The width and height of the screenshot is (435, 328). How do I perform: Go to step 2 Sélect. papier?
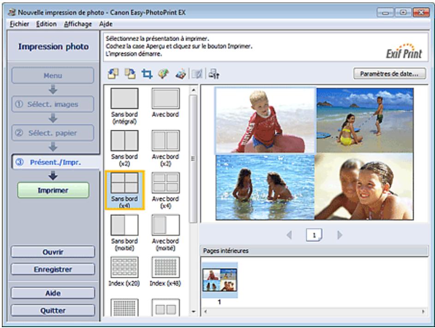[53, 133]
